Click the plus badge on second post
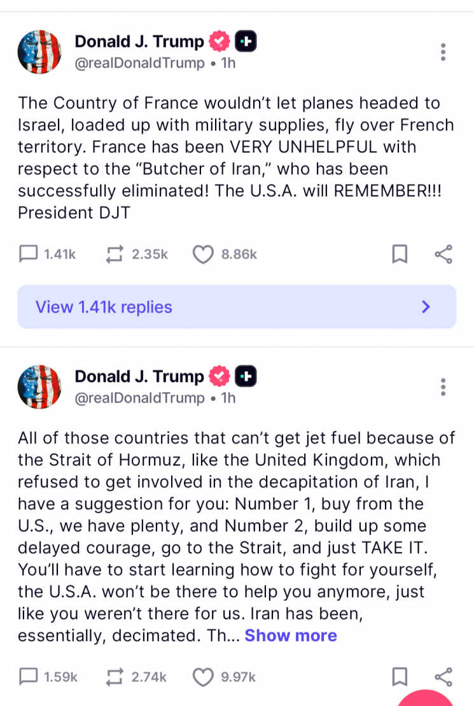 [x=246, y=377]
